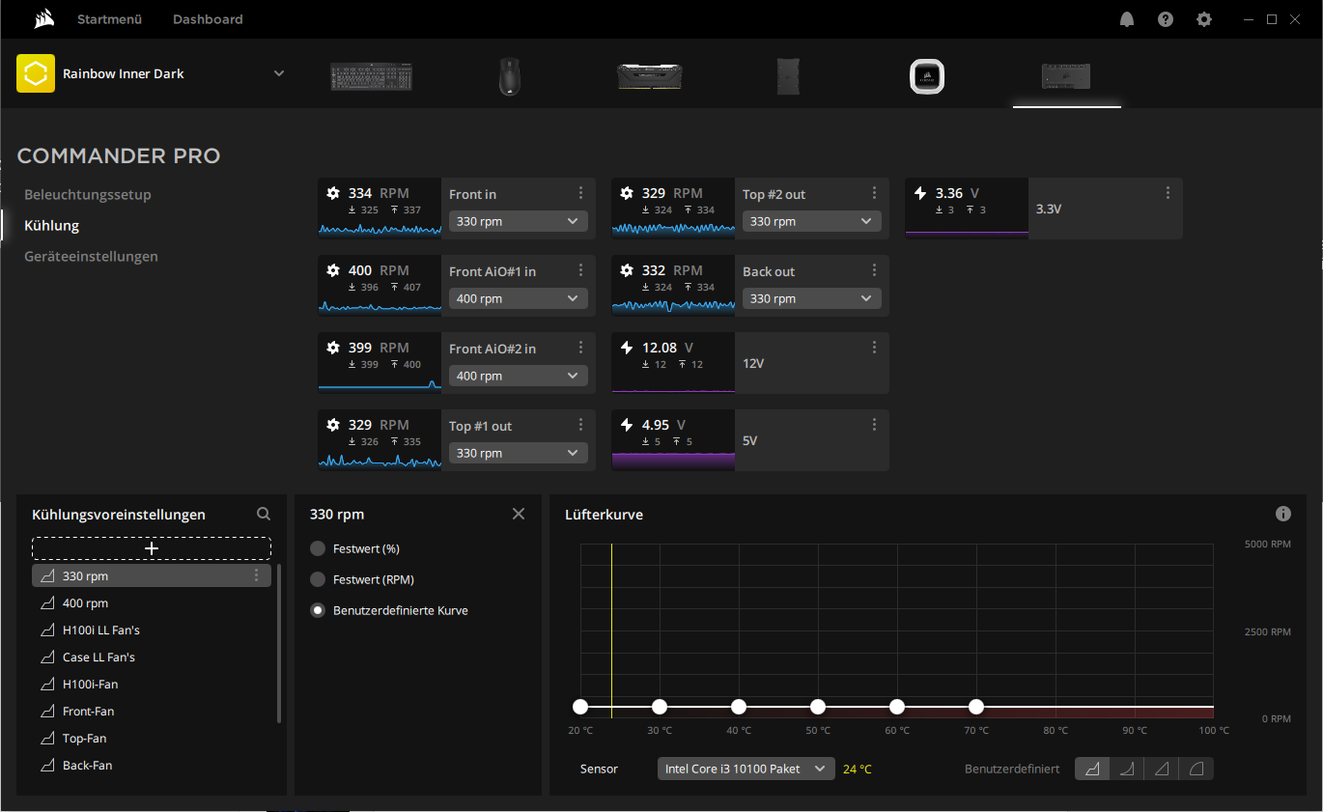Open options dots on 330 rpm preset
The height and width of the screenshot is (812, 1323).
point(256,575)
